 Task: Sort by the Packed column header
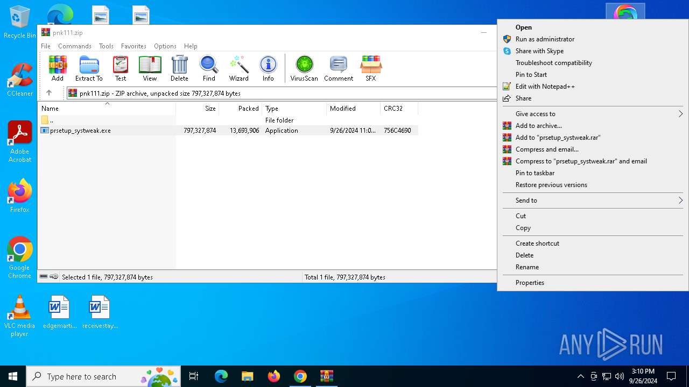240,108
